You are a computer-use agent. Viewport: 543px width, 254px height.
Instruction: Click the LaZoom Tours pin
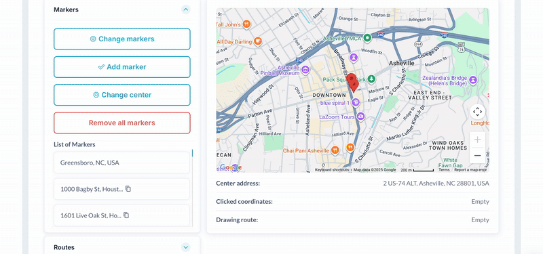(360, 117)
